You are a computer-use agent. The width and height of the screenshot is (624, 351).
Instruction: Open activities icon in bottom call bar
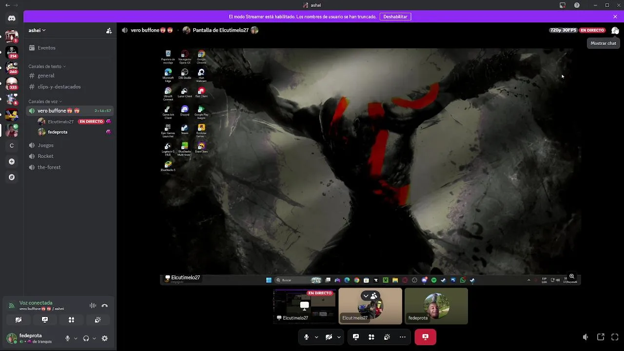click(x=371, y=337)
